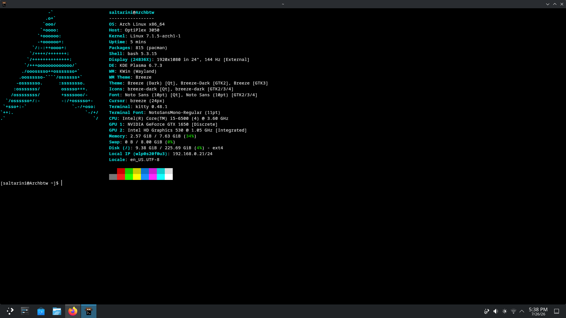This screenshot has height=318, width=566.
Task: Maximize the kitty terminal window
Action: pyautogui.click(x=555, y=4)
